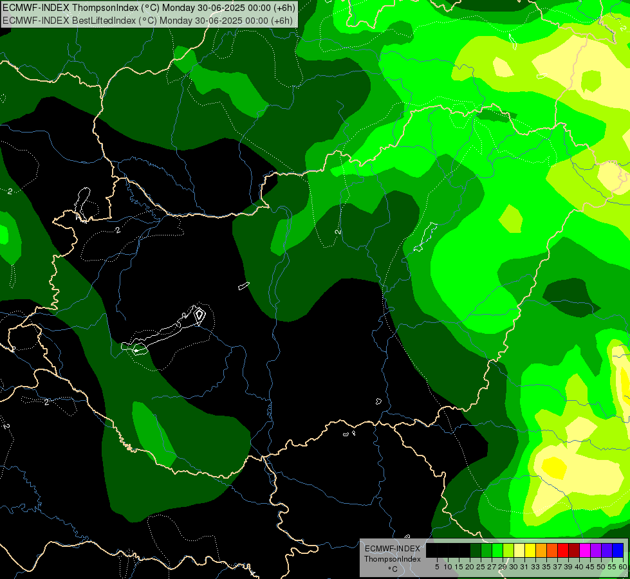Screen dimensions: 630x579
Task: Click the red-orange 35-37 legend swatch
Action: (x=552, y=550)
